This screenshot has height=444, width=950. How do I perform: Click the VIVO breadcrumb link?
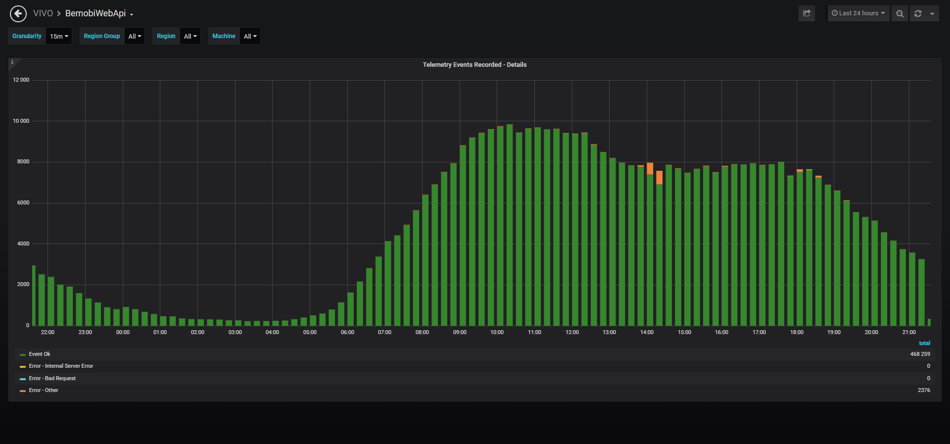43,13
